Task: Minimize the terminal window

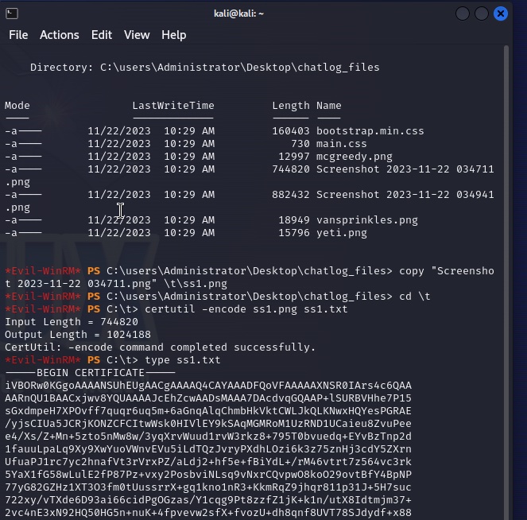Action: pos(463,14)
